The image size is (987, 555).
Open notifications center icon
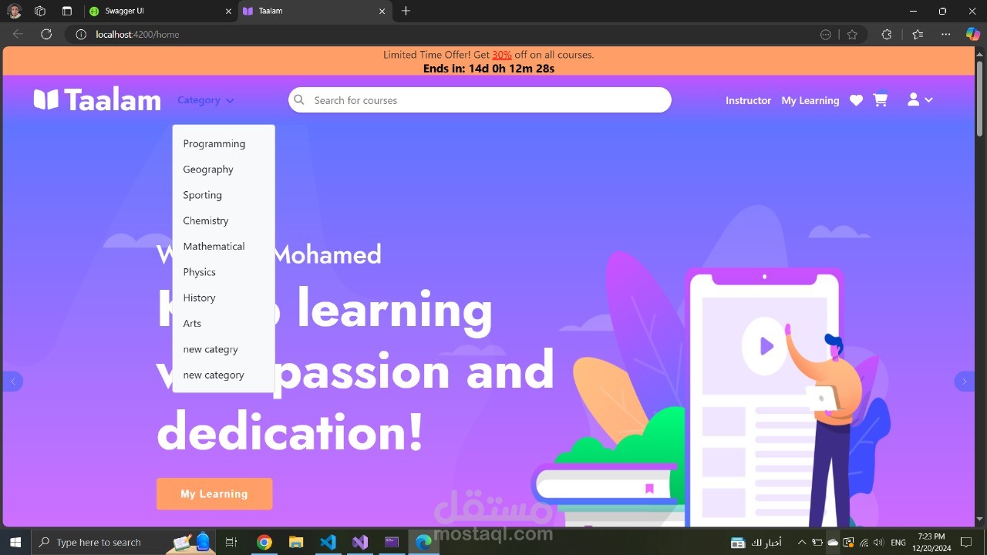[x=967, y=542]
